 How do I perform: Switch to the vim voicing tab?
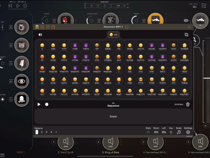click(x=113, y=34)
